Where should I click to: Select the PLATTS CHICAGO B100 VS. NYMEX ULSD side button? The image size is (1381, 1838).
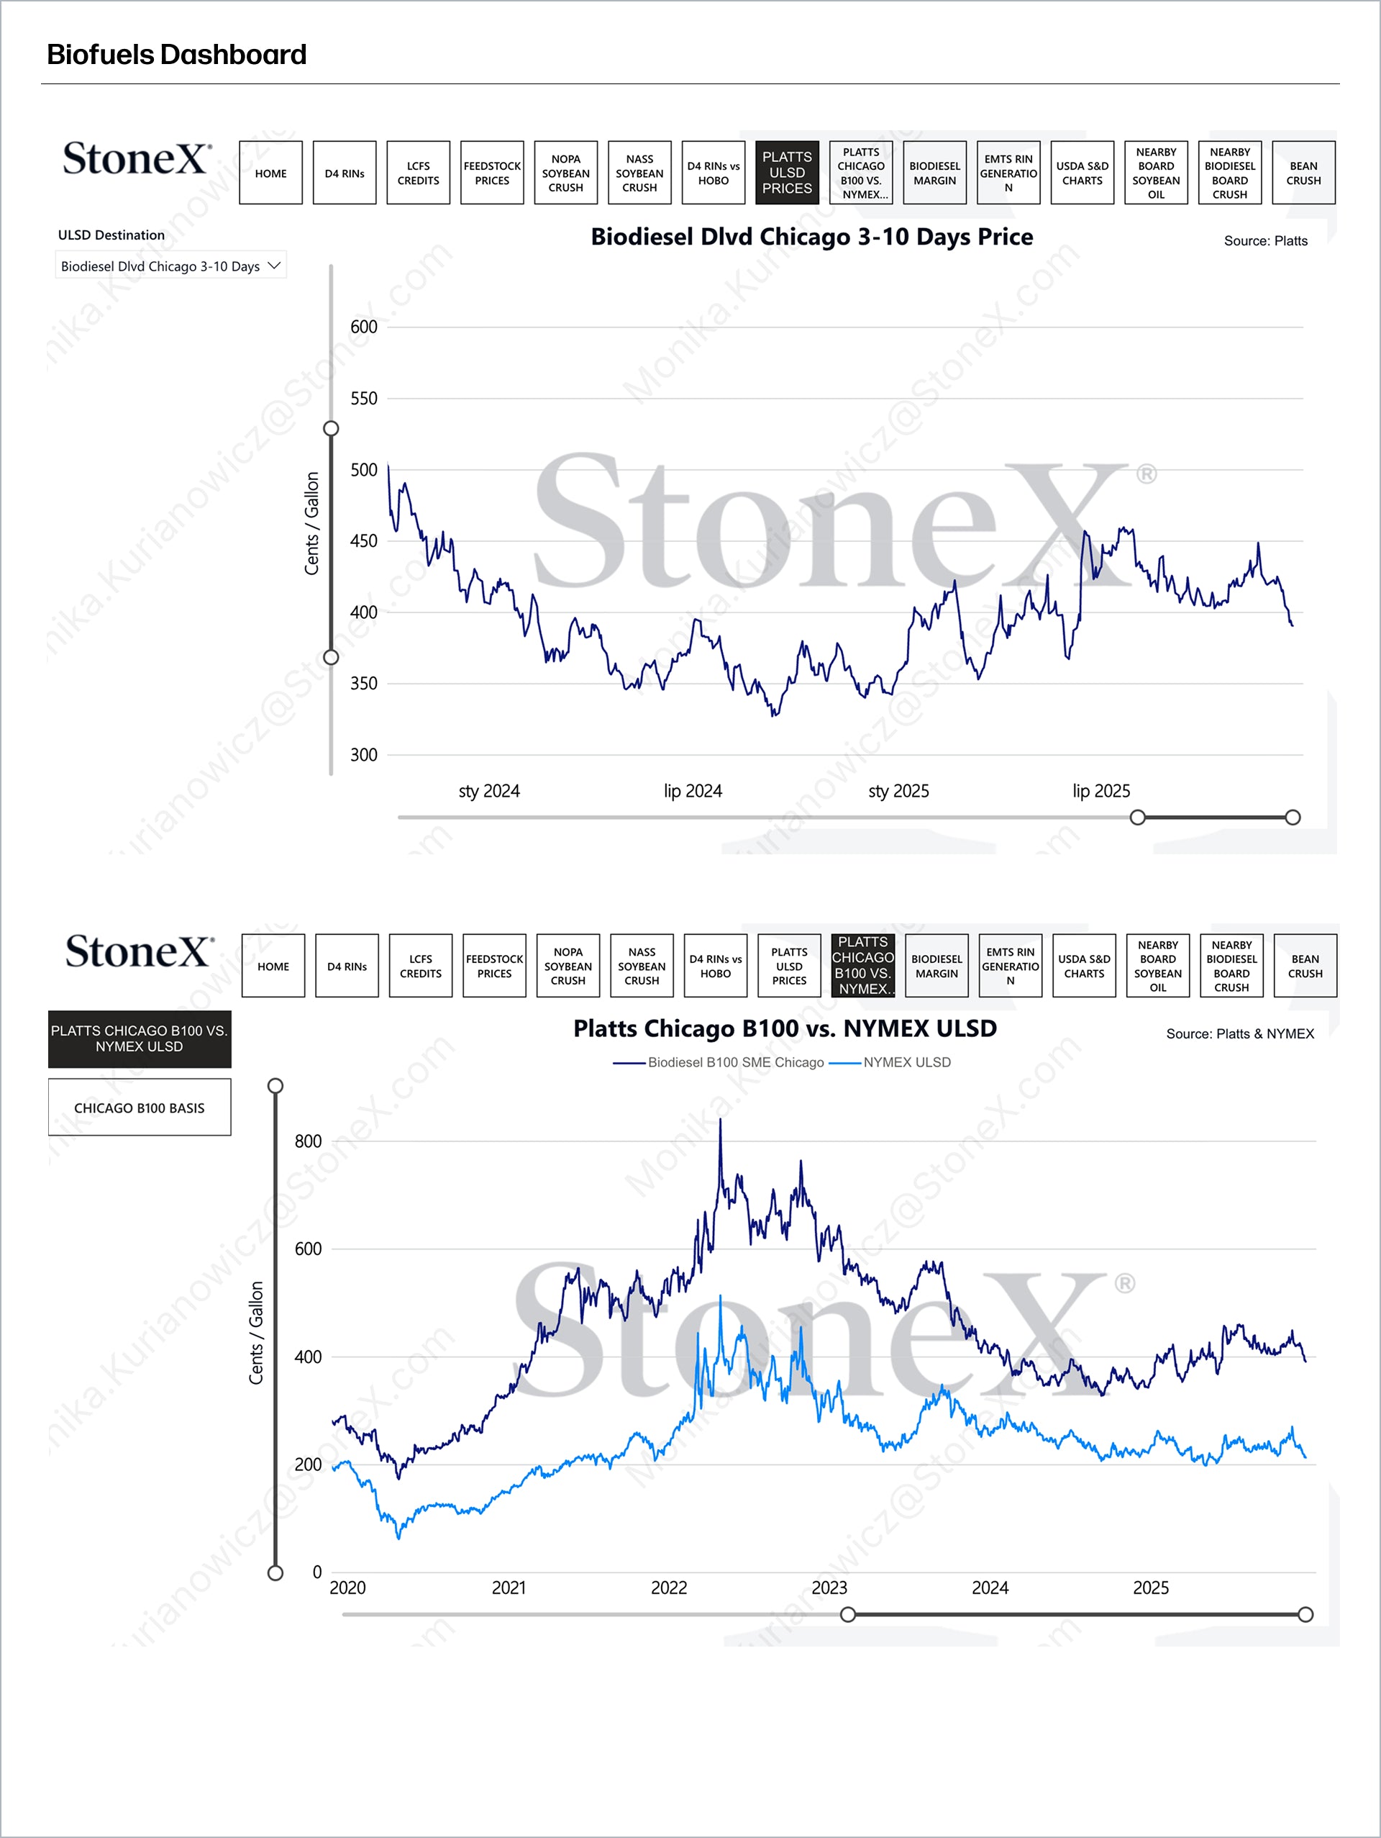tap(140, 1038)
